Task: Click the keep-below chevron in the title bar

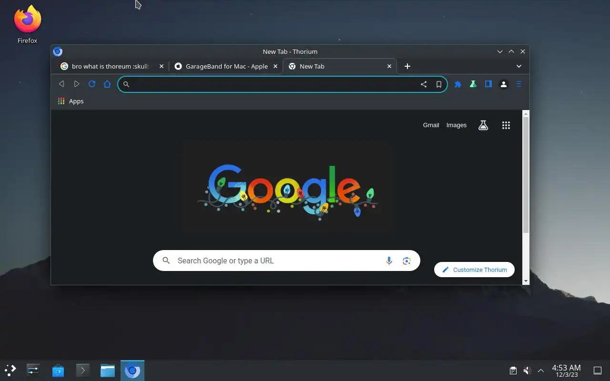Action: pyautogui.click(x=500, y=51)
